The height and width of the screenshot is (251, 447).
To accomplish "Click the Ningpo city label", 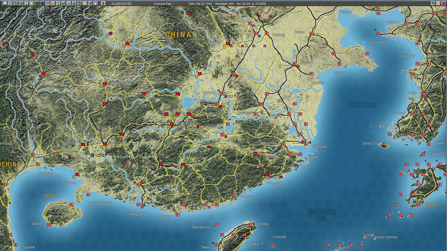I will (x=312, y=156).
